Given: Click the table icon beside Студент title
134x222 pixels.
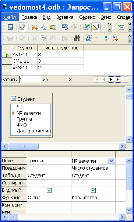Looking at the screenshot, I should pyautogui.click(x=13, y=98).
